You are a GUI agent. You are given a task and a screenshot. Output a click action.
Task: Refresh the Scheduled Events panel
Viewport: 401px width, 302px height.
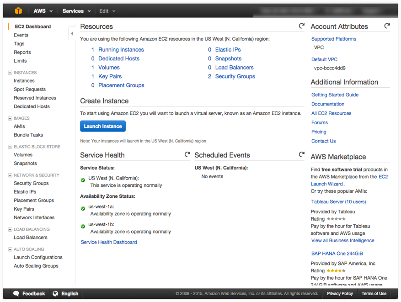pos(302,154)
